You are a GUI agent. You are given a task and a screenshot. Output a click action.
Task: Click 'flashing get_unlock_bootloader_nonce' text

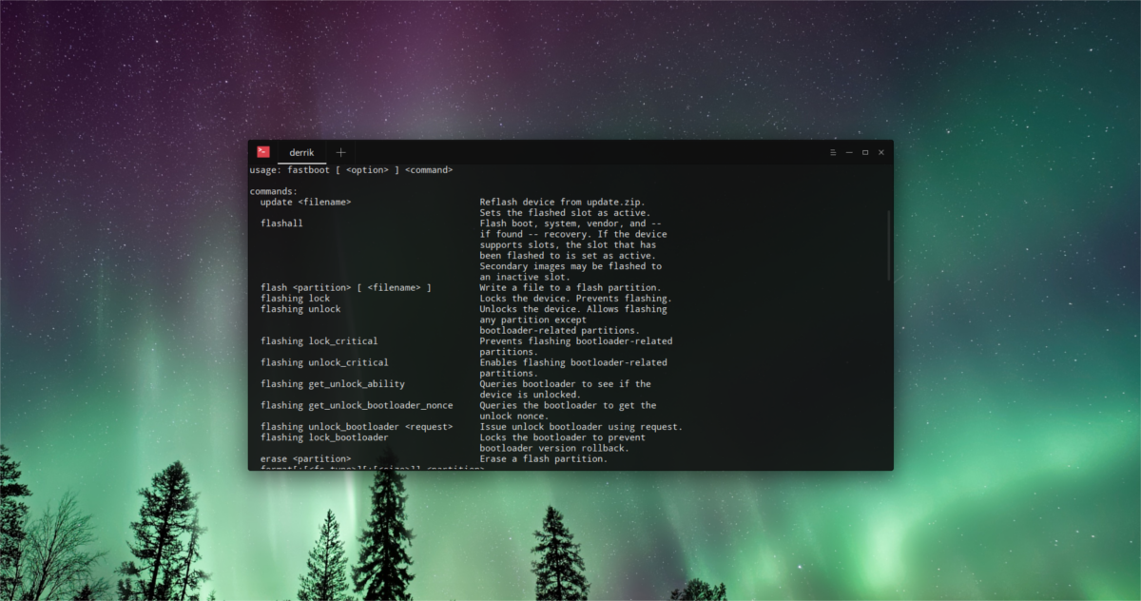357,405
